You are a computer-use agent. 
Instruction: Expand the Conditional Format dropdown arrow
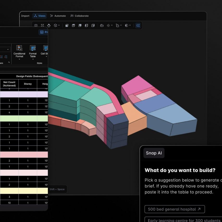click(x=19, y=59)
